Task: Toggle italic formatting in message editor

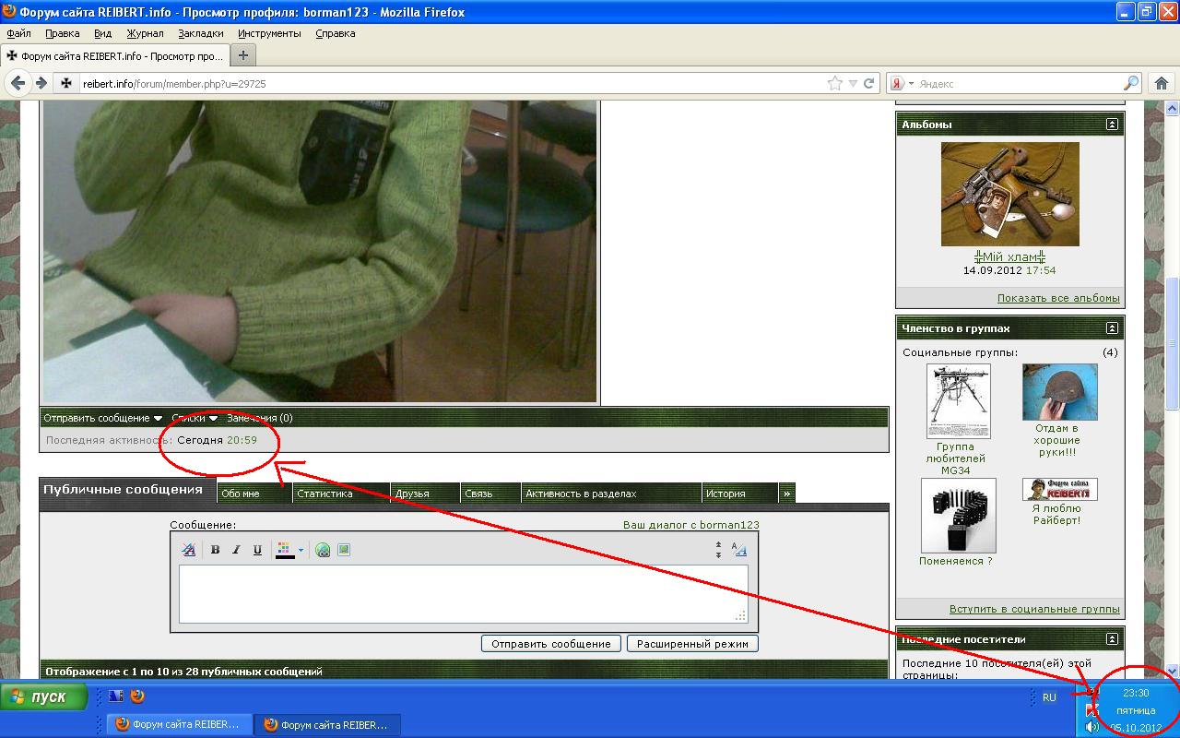Action: pyautogui.click(x=236, y=550)
